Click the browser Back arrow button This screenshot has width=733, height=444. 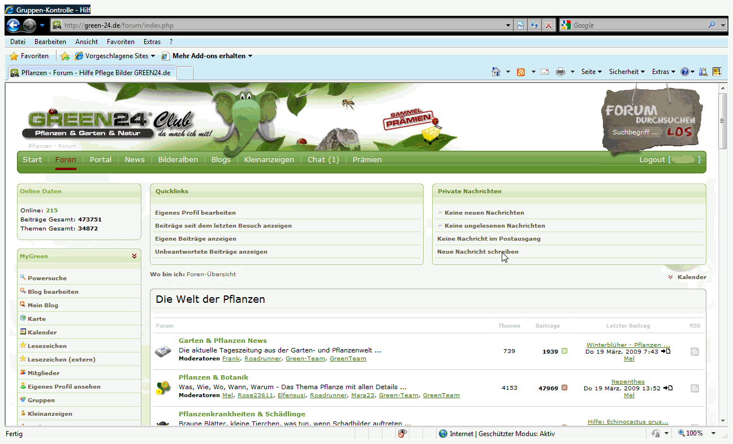[x=14, y=25]
